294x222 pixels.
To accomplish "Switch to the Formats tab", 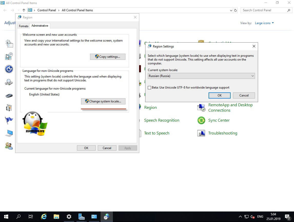I will (24, 26).
